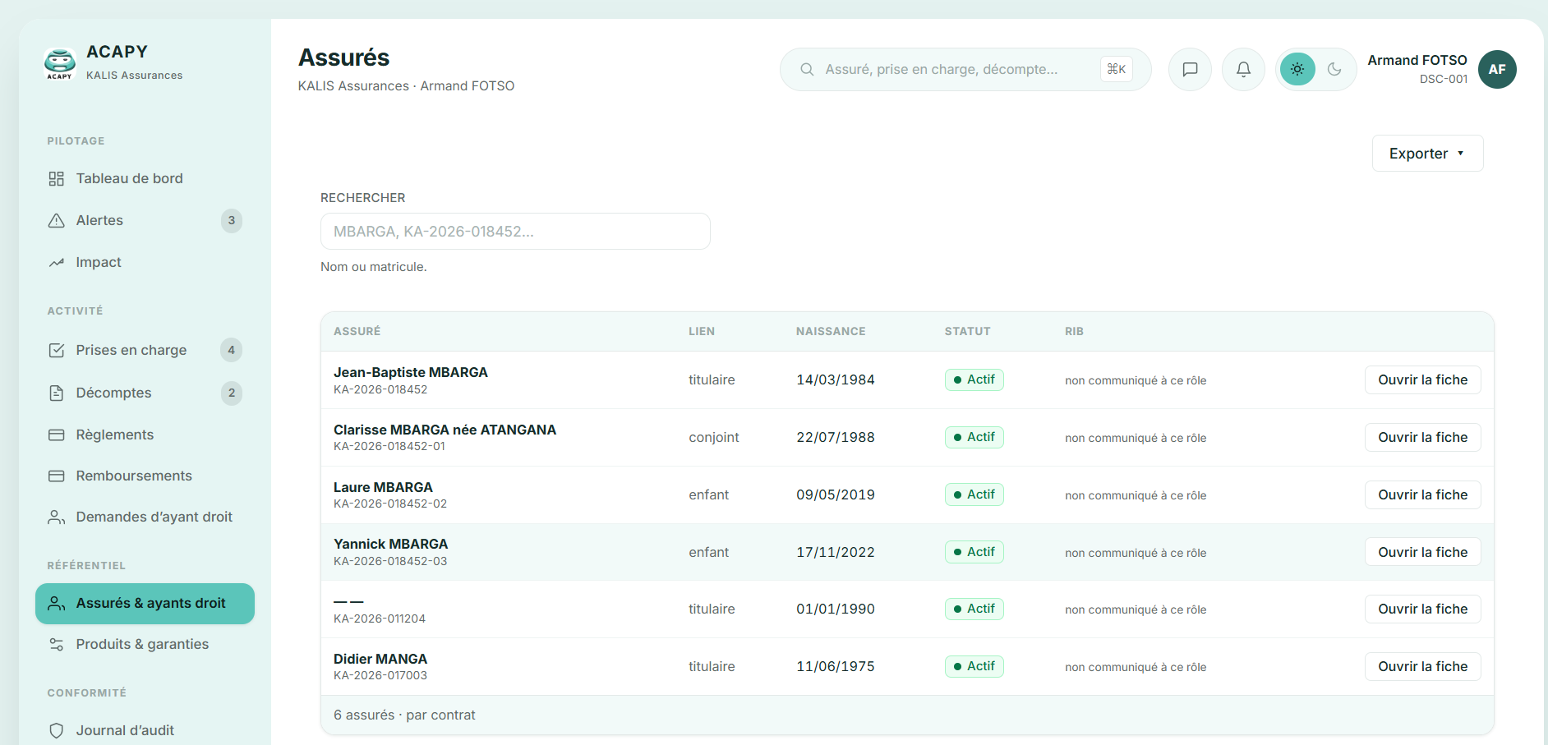Screen dimensions: 1548x745
Task: Go to Alertes section
Action: pos(145,221)
